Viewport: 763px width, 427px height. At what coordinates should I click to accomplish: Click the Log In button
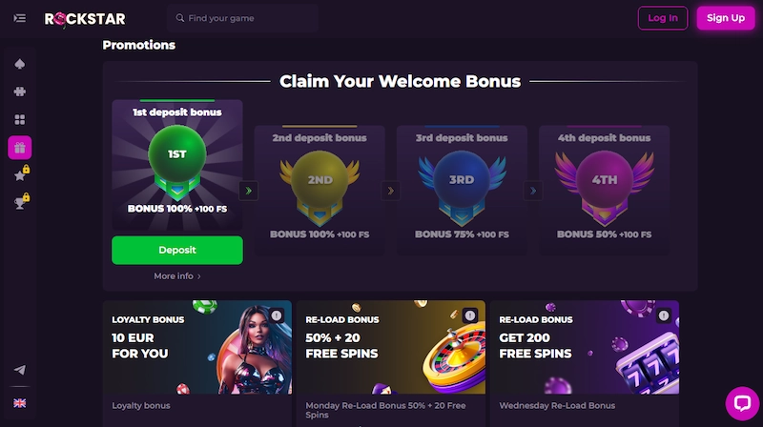(x=663, y=18)
